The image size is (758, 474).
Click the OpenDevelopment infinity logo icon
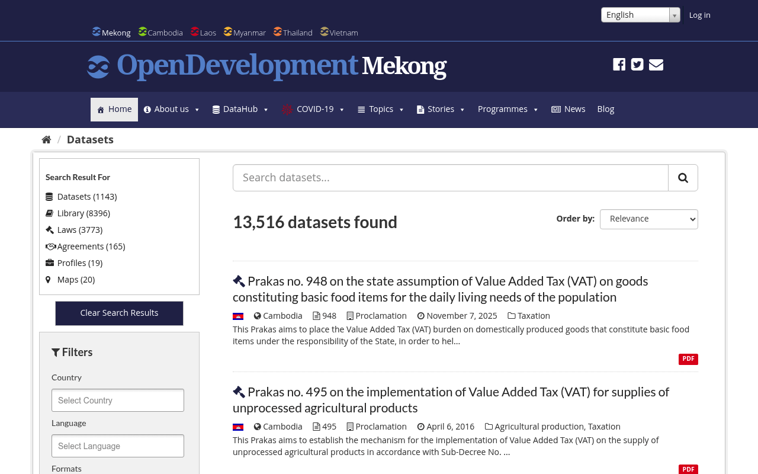click(98, 67)
